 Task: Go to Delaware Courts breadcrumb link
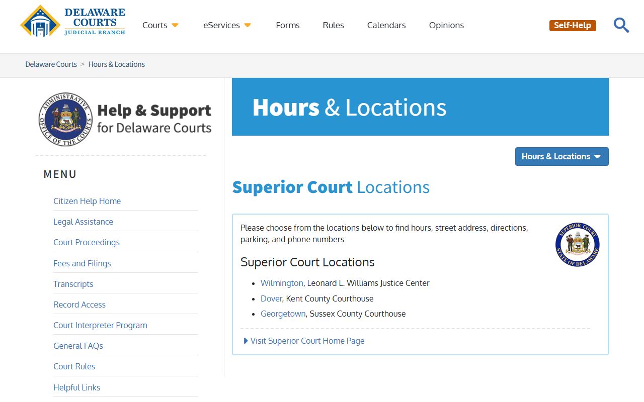[x=51, y=64]
